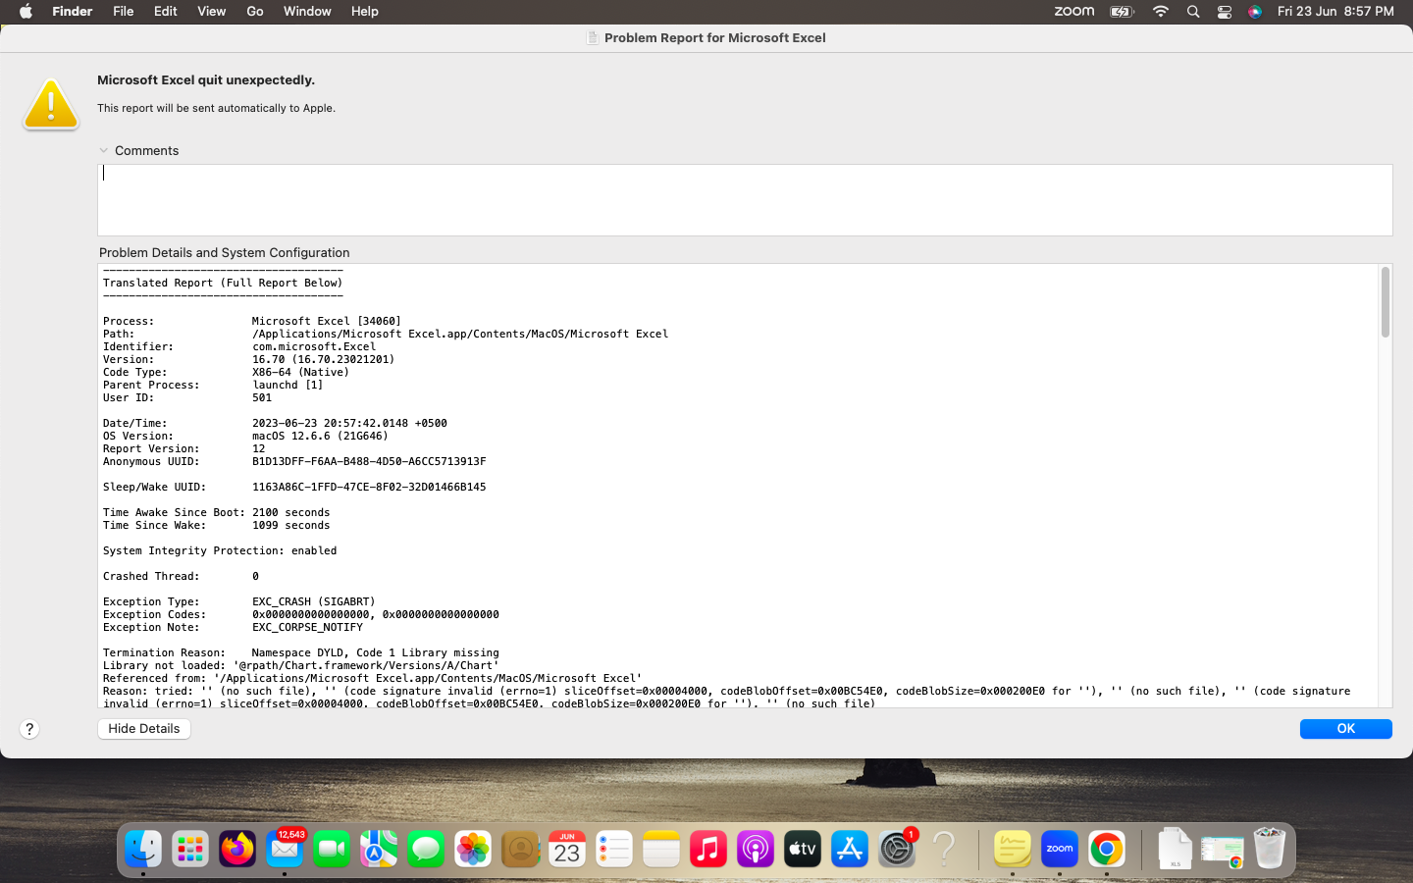The width and height of the screenshot is (1413, 883).
Task: Open Maps from the Dock
Action: pos(379,849)
